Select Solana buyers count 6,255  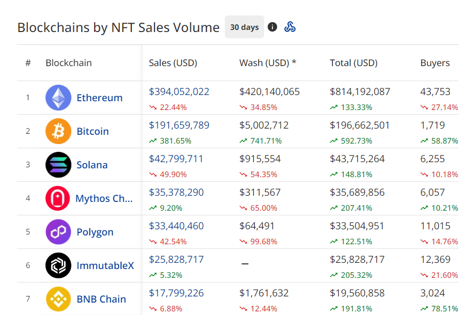[x=433, y=159]
